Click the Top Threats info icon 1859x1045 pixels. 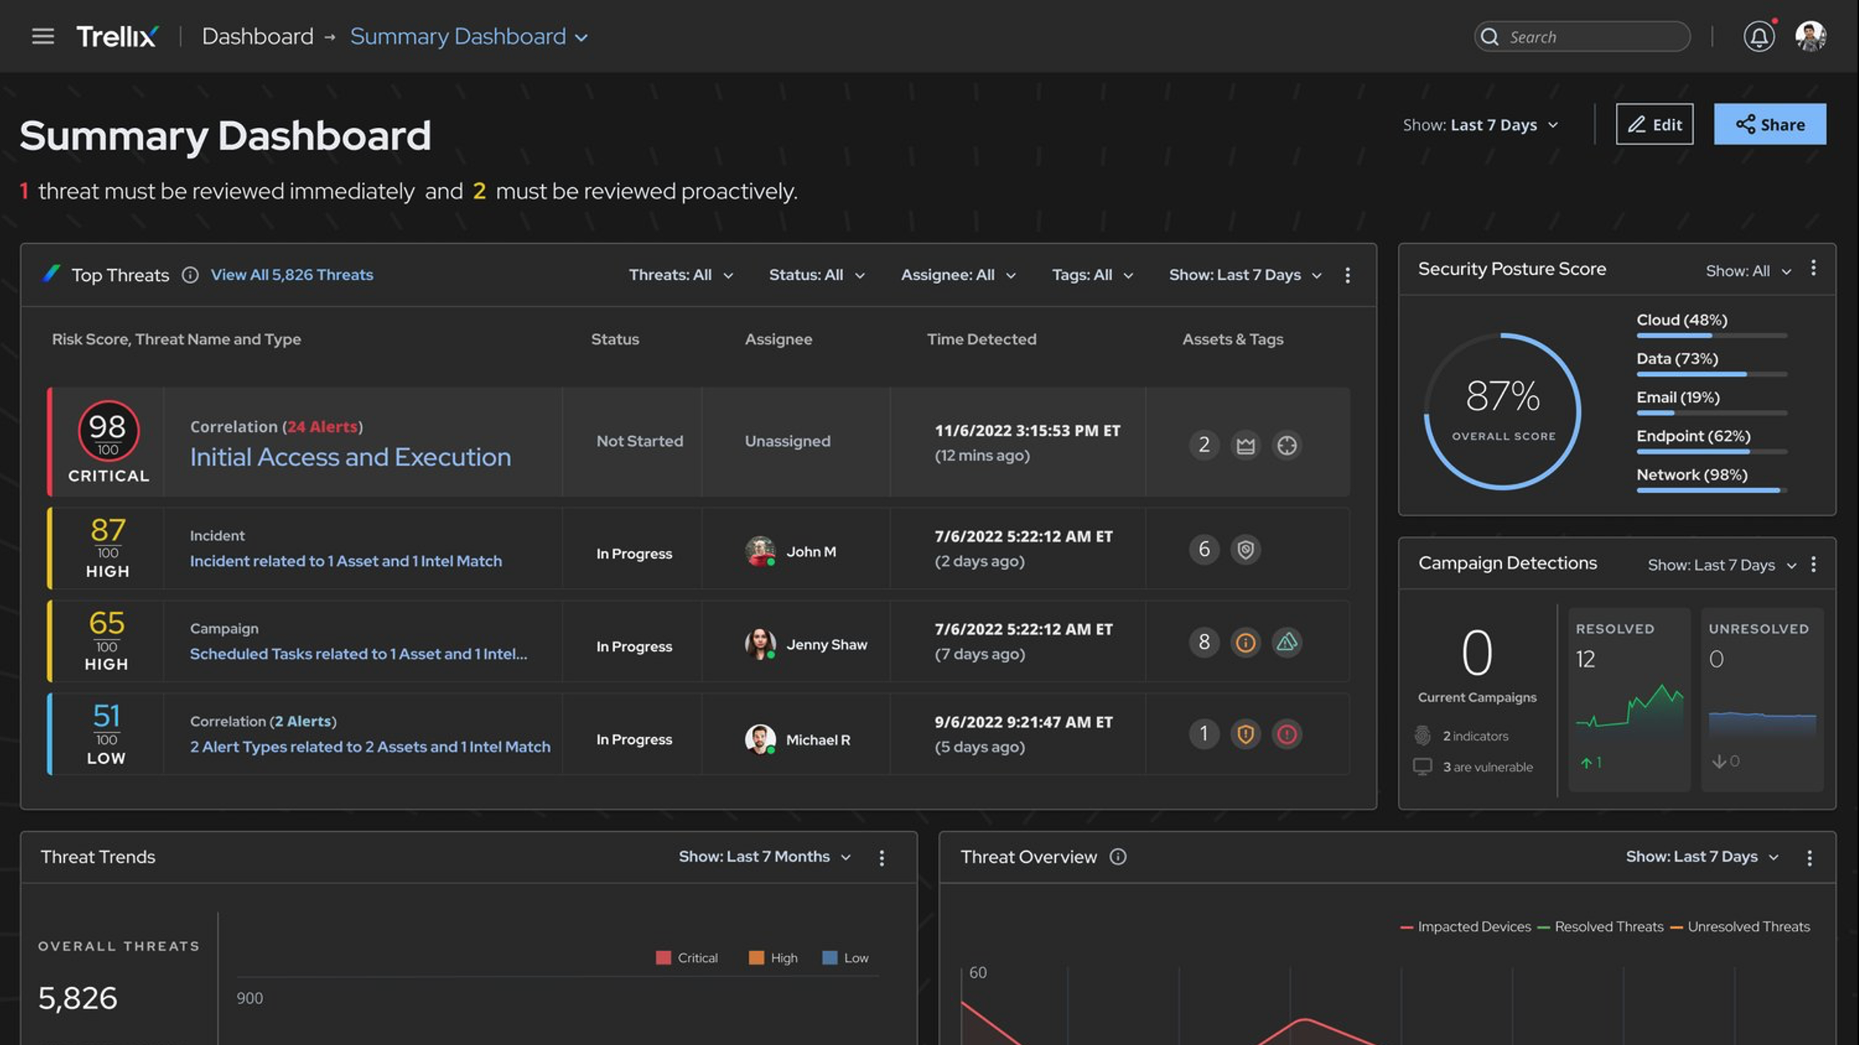(x=190, y=275)
